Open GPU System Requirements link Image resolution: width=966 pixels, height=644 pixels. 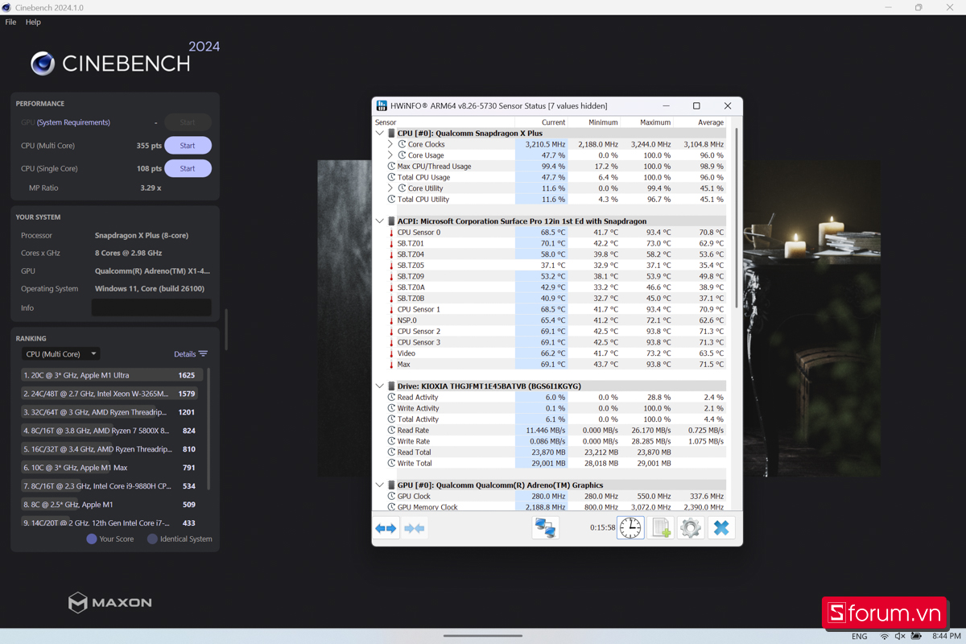coord(73,122)
